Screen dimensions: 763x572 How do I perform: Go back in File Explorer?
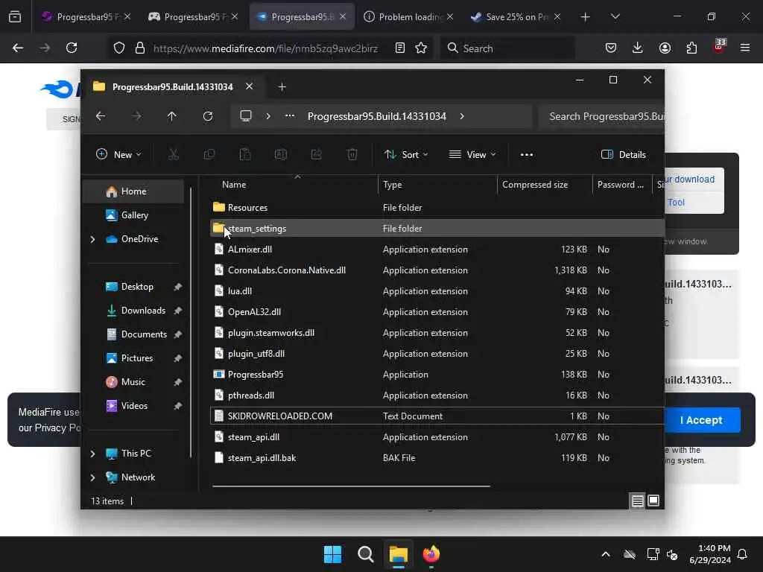click(101, 116)
